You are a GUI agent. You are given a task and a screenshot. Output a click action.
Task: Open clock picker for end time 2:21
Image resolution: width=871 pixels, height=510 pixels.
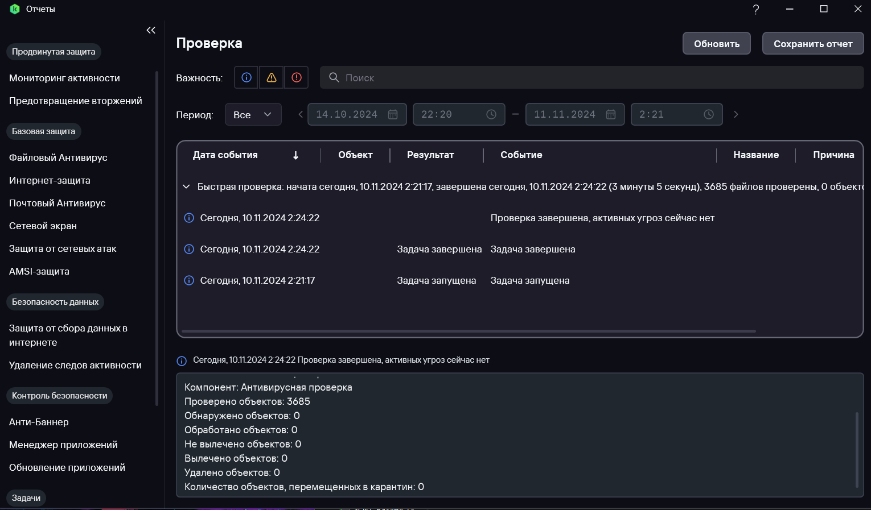coord(709,114)
